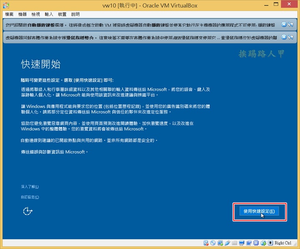This screenshot has width=300, height=249.
Task: Click the video capture status icon
Action: [x=249, y=243]
